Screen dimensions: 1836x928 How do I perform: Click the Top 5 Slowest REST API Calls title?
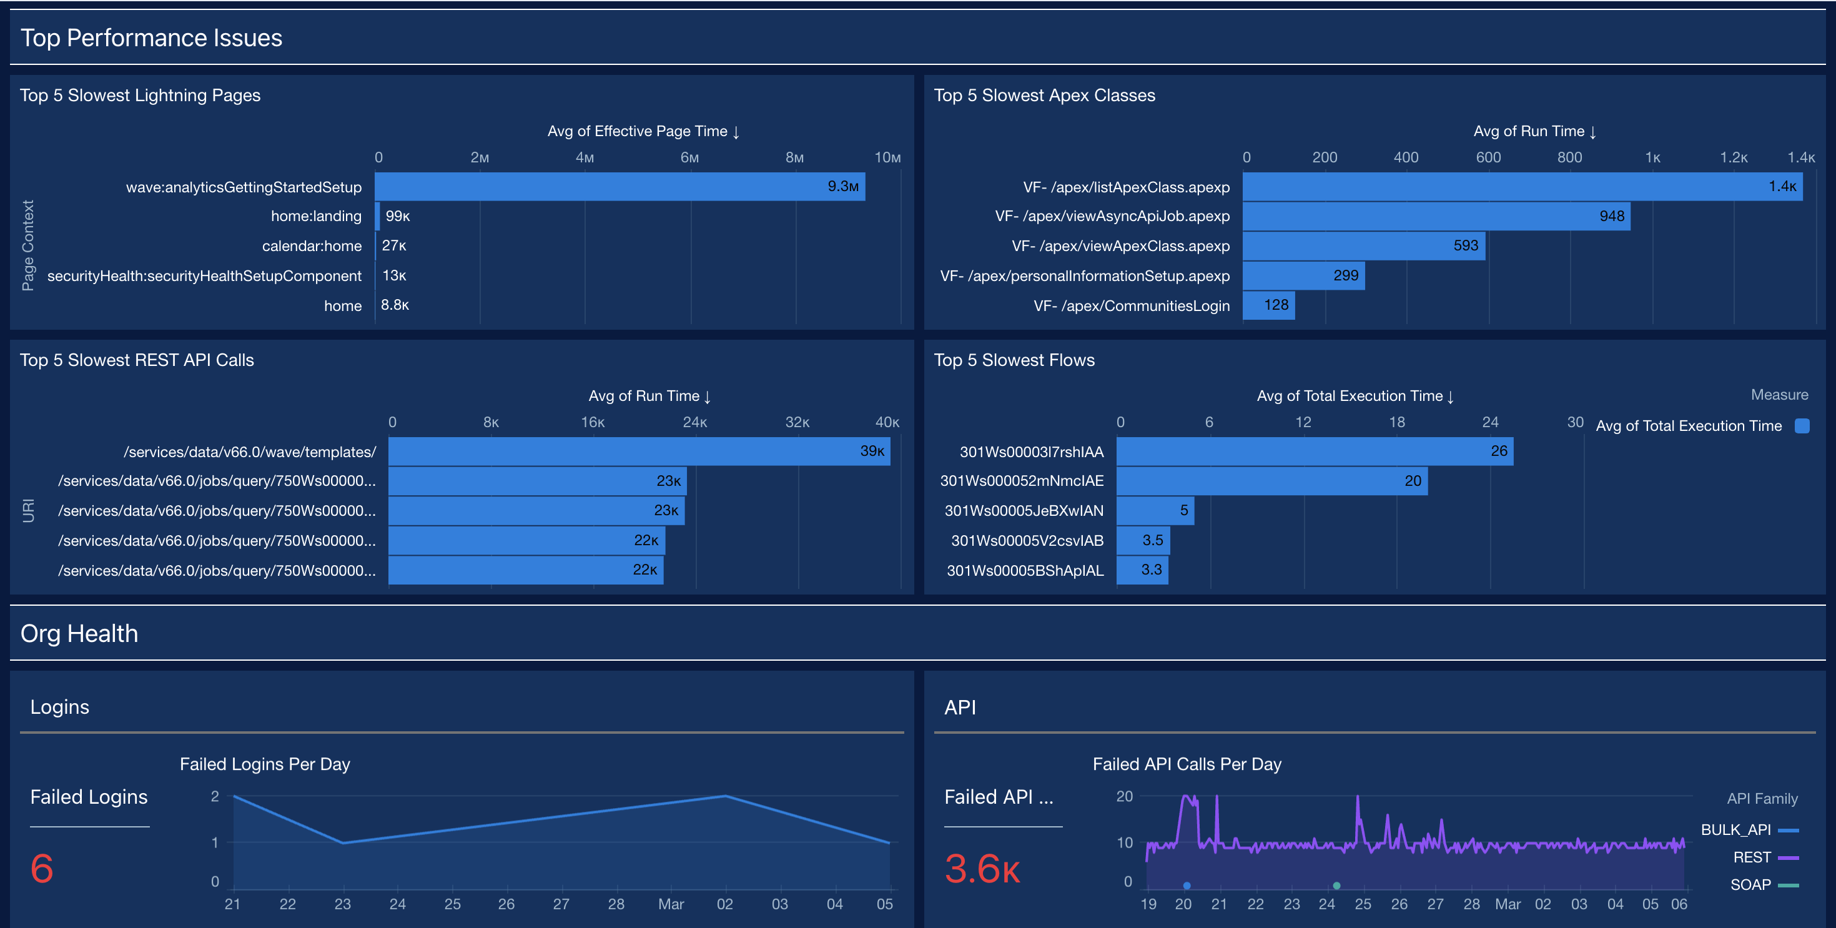[x=137, y=360]
